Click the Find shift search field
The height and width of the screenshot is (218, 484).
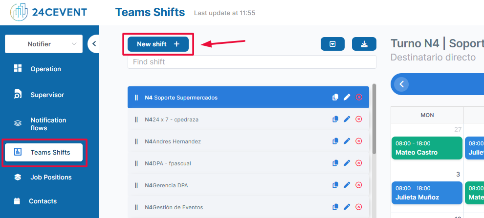pos(252,62)
